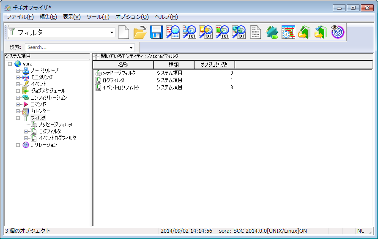Select コンフィグレーション in the tree
This screenshot has width=378, height=239.
pos(49,98)
